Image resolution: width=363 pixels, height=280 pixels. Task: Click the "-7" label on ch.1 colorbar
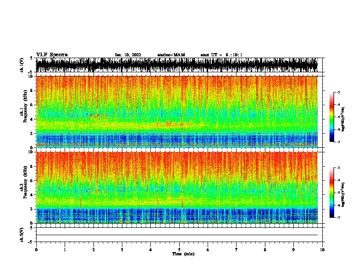(x=338, y=142)
